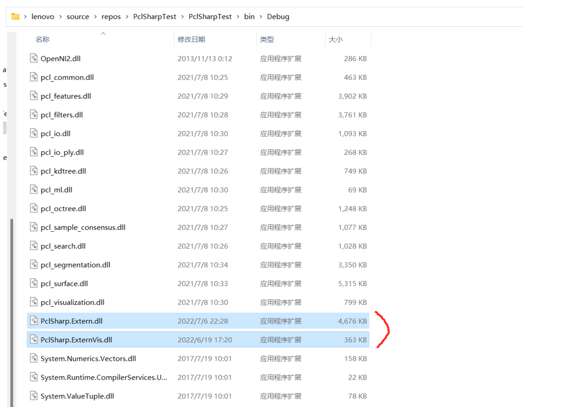Viewport: 561px width, 407px height.
Task: Click the pcl_features.dll file icon
Action: 34,95
